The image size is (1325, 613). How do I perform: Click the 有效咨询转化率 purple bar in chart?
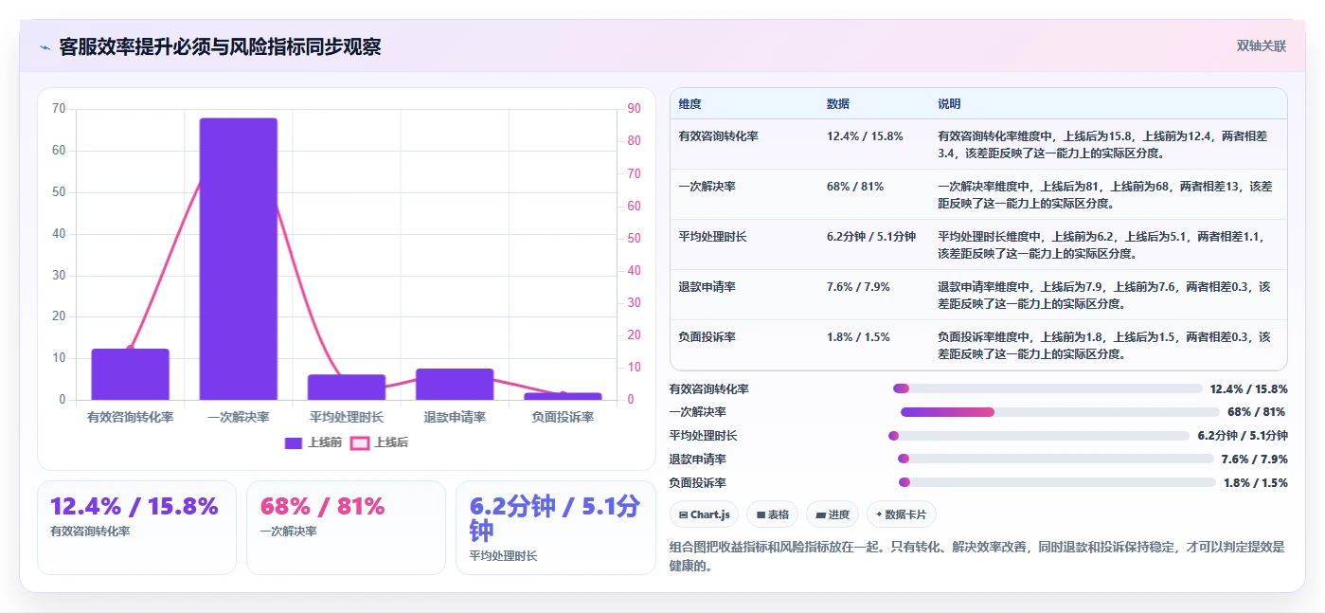[131, 374]
